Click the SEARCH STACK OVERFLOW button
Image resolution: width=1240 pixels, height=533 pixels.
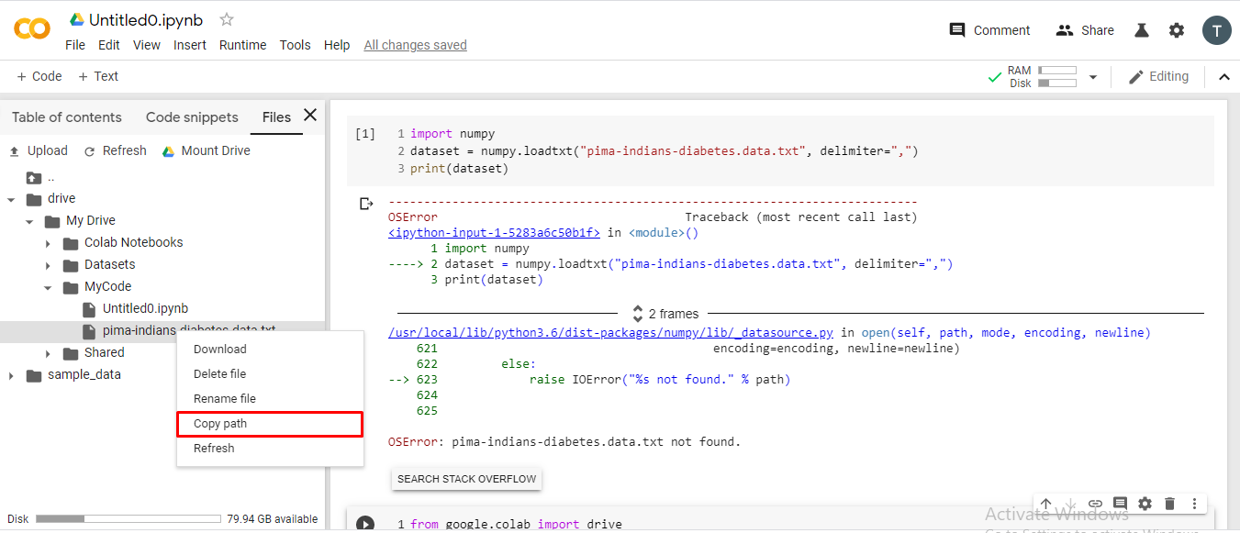(466, 478)
